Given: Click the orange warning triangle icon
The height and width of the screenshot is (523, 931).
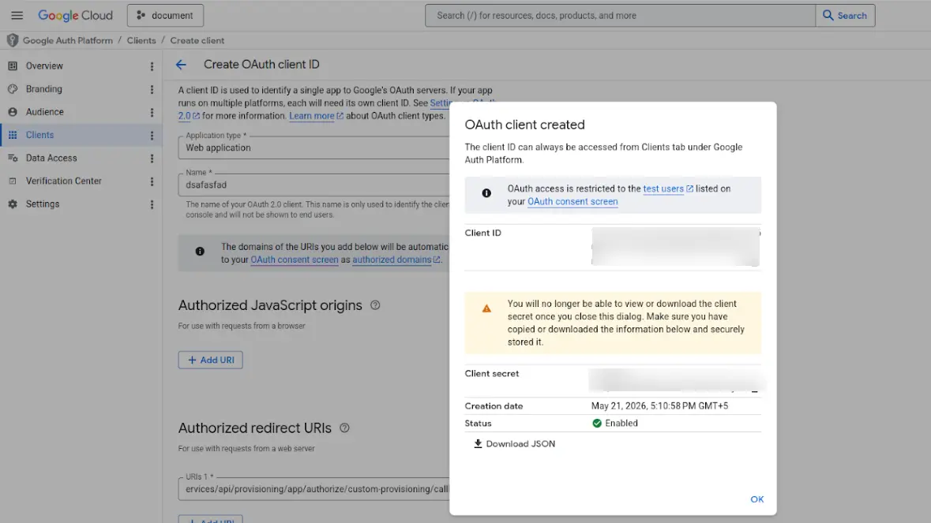Looking at the screenshot, I should pyautogui.click(x=486, y=308).
